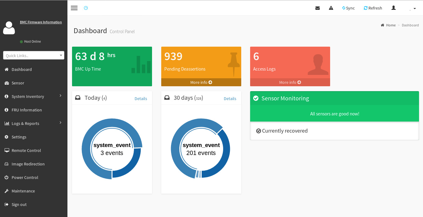This screenshot has width=423, height=217.
Task: Click the user profile icon in header
Action: pyautogui.click(x=394, y=8)
